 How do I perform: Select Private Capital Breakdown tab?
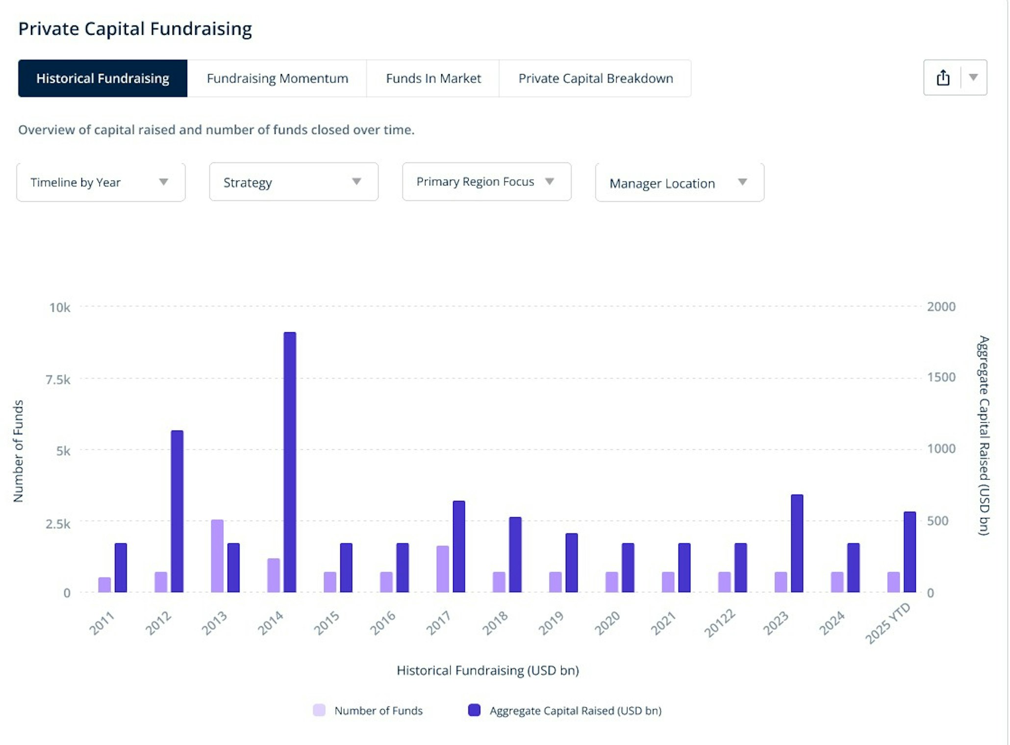(595, 78)
